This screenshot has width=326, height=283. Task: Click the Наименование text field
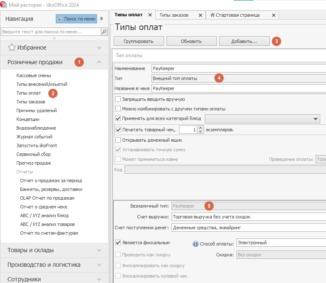pyautogui.click(x=237, y=68)
